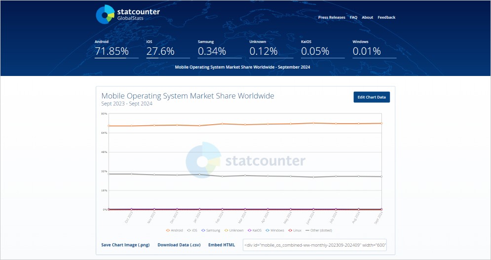Toggle Samsung series in chart legend

211,230
